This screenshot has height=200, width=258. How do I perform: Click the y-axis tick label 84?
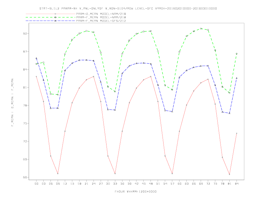[x=25, y=70]
